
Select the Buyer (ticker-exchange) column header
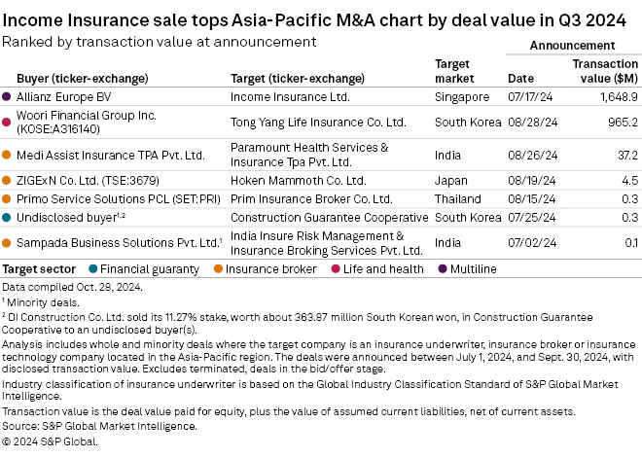click(x=70, y=78)
